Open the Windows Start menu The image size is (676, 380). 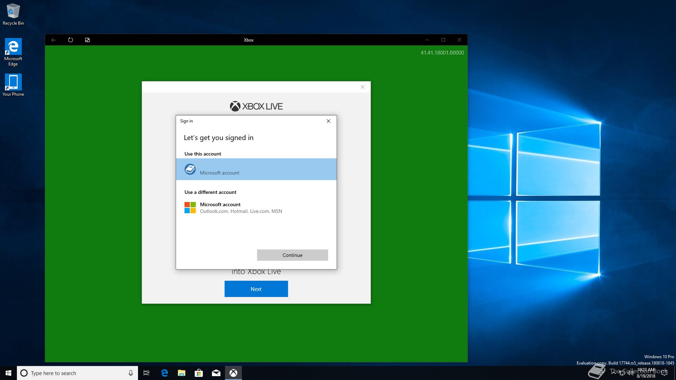[x=8, y=373]
